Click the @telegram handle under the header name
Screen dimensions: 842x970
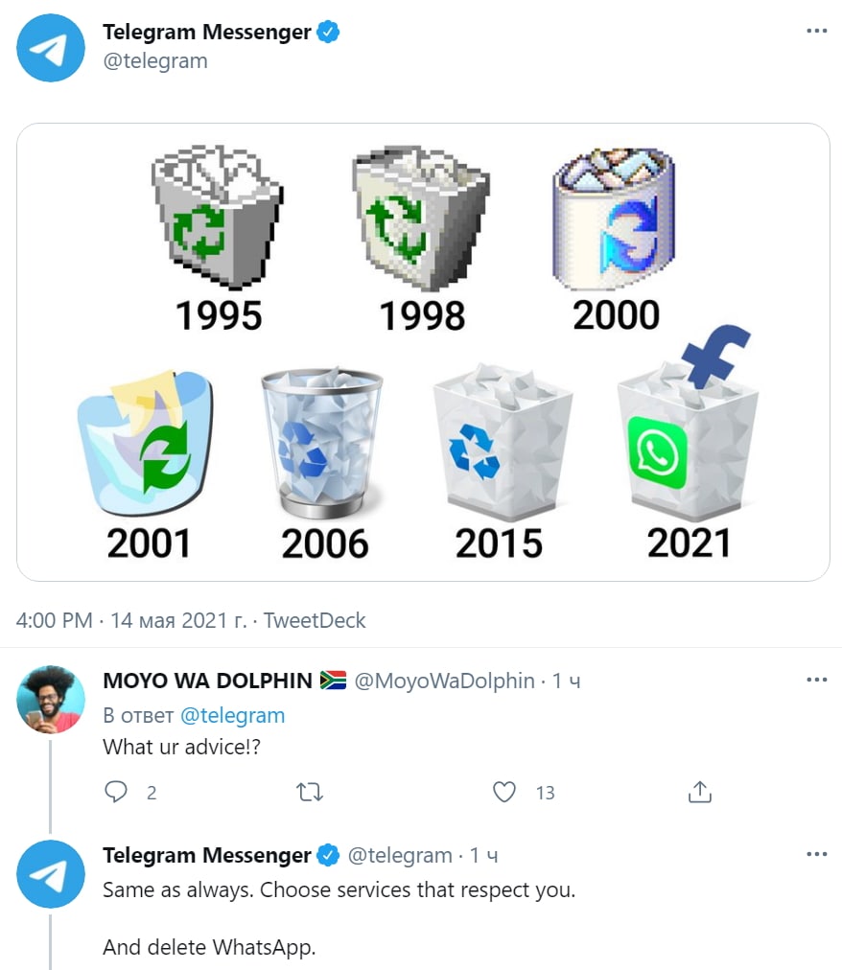[x=155, y=60]
